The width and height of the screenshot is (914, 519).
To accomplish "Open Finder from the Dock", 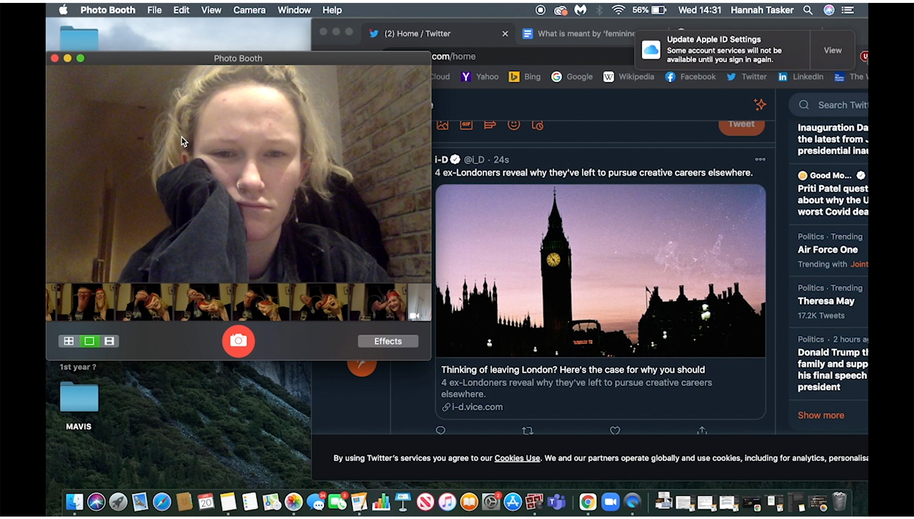I will (x=75, y=502).
